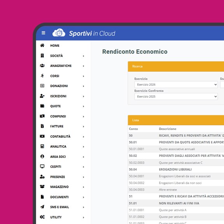Click the Fatture invoice icon

(42, 126)
